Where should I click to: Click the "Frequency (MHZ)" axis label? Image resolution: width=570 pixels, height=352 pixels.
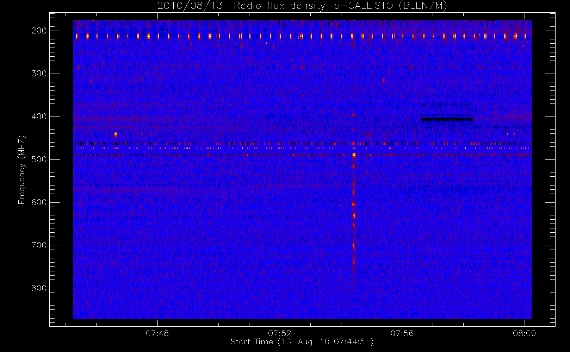click(x=21, y=170)
